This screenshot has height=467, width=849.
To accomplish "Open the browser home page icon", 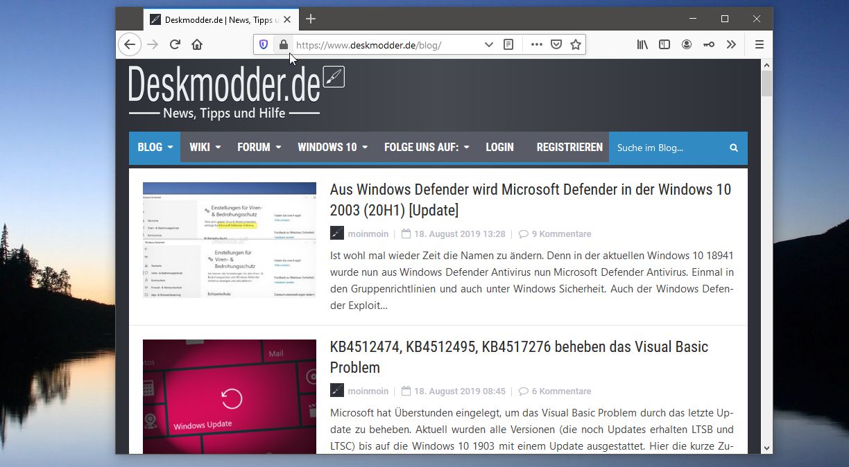I will 197,44.
